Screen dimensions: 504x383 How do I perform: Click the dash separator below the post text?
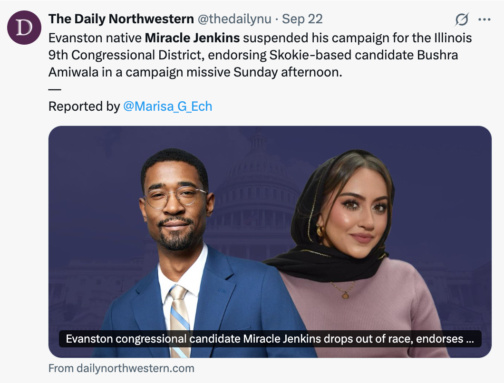(55, 89)
